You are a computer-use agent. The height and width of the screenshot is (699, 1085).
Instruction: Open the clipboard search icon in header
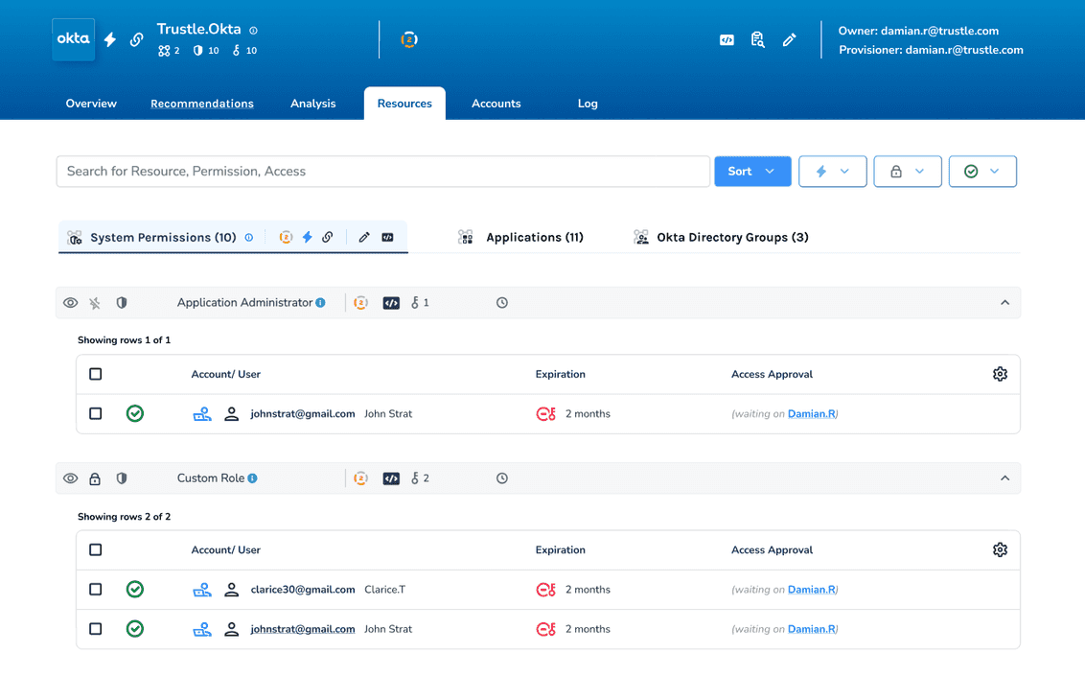[758, 39]
